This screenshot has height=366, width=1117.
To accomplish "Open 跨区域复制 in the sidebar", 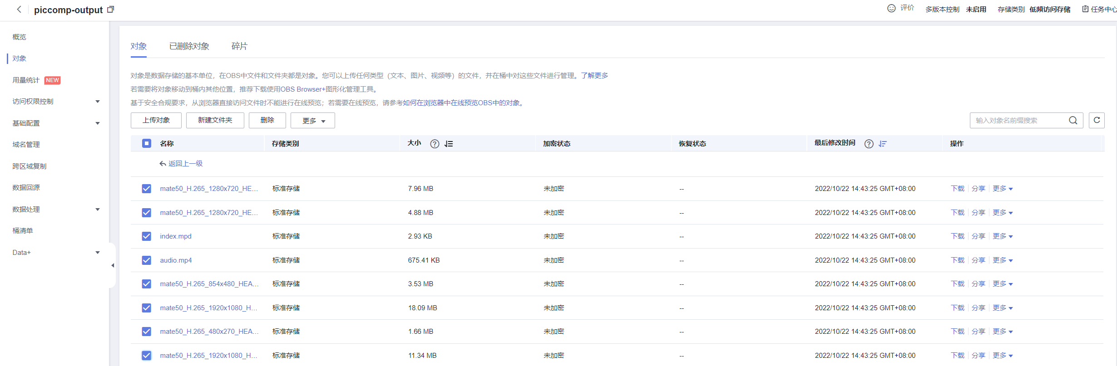I will tap(30, 166).
